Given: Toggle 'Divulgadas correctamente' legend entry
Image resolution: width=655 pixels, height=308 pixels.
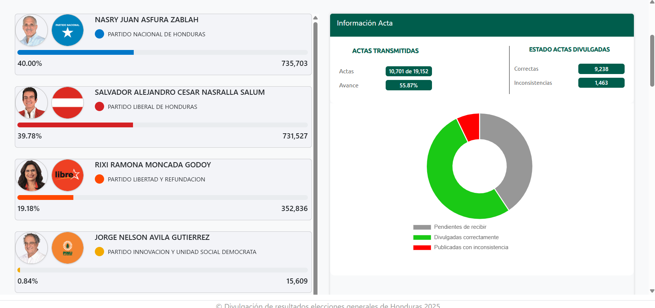Looking at the screenshot, I should [x=466, y=237].
